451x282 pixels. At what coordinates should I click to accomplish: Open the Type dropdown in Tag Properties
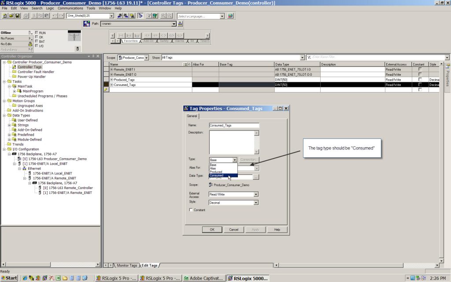pos(235,160)
